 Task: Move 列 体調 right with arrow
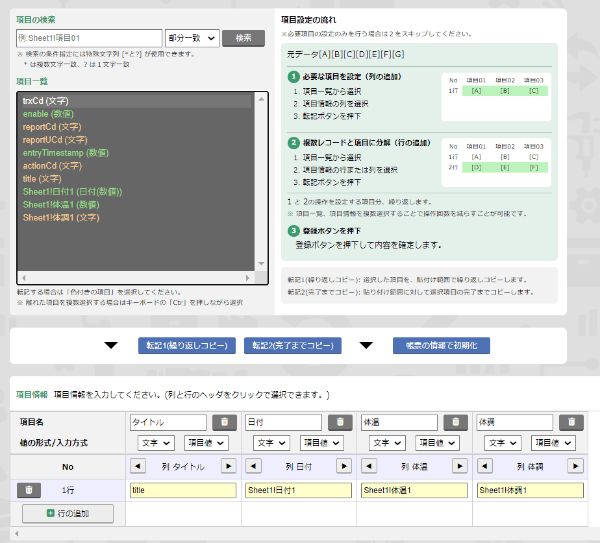[x=575, y=466]
